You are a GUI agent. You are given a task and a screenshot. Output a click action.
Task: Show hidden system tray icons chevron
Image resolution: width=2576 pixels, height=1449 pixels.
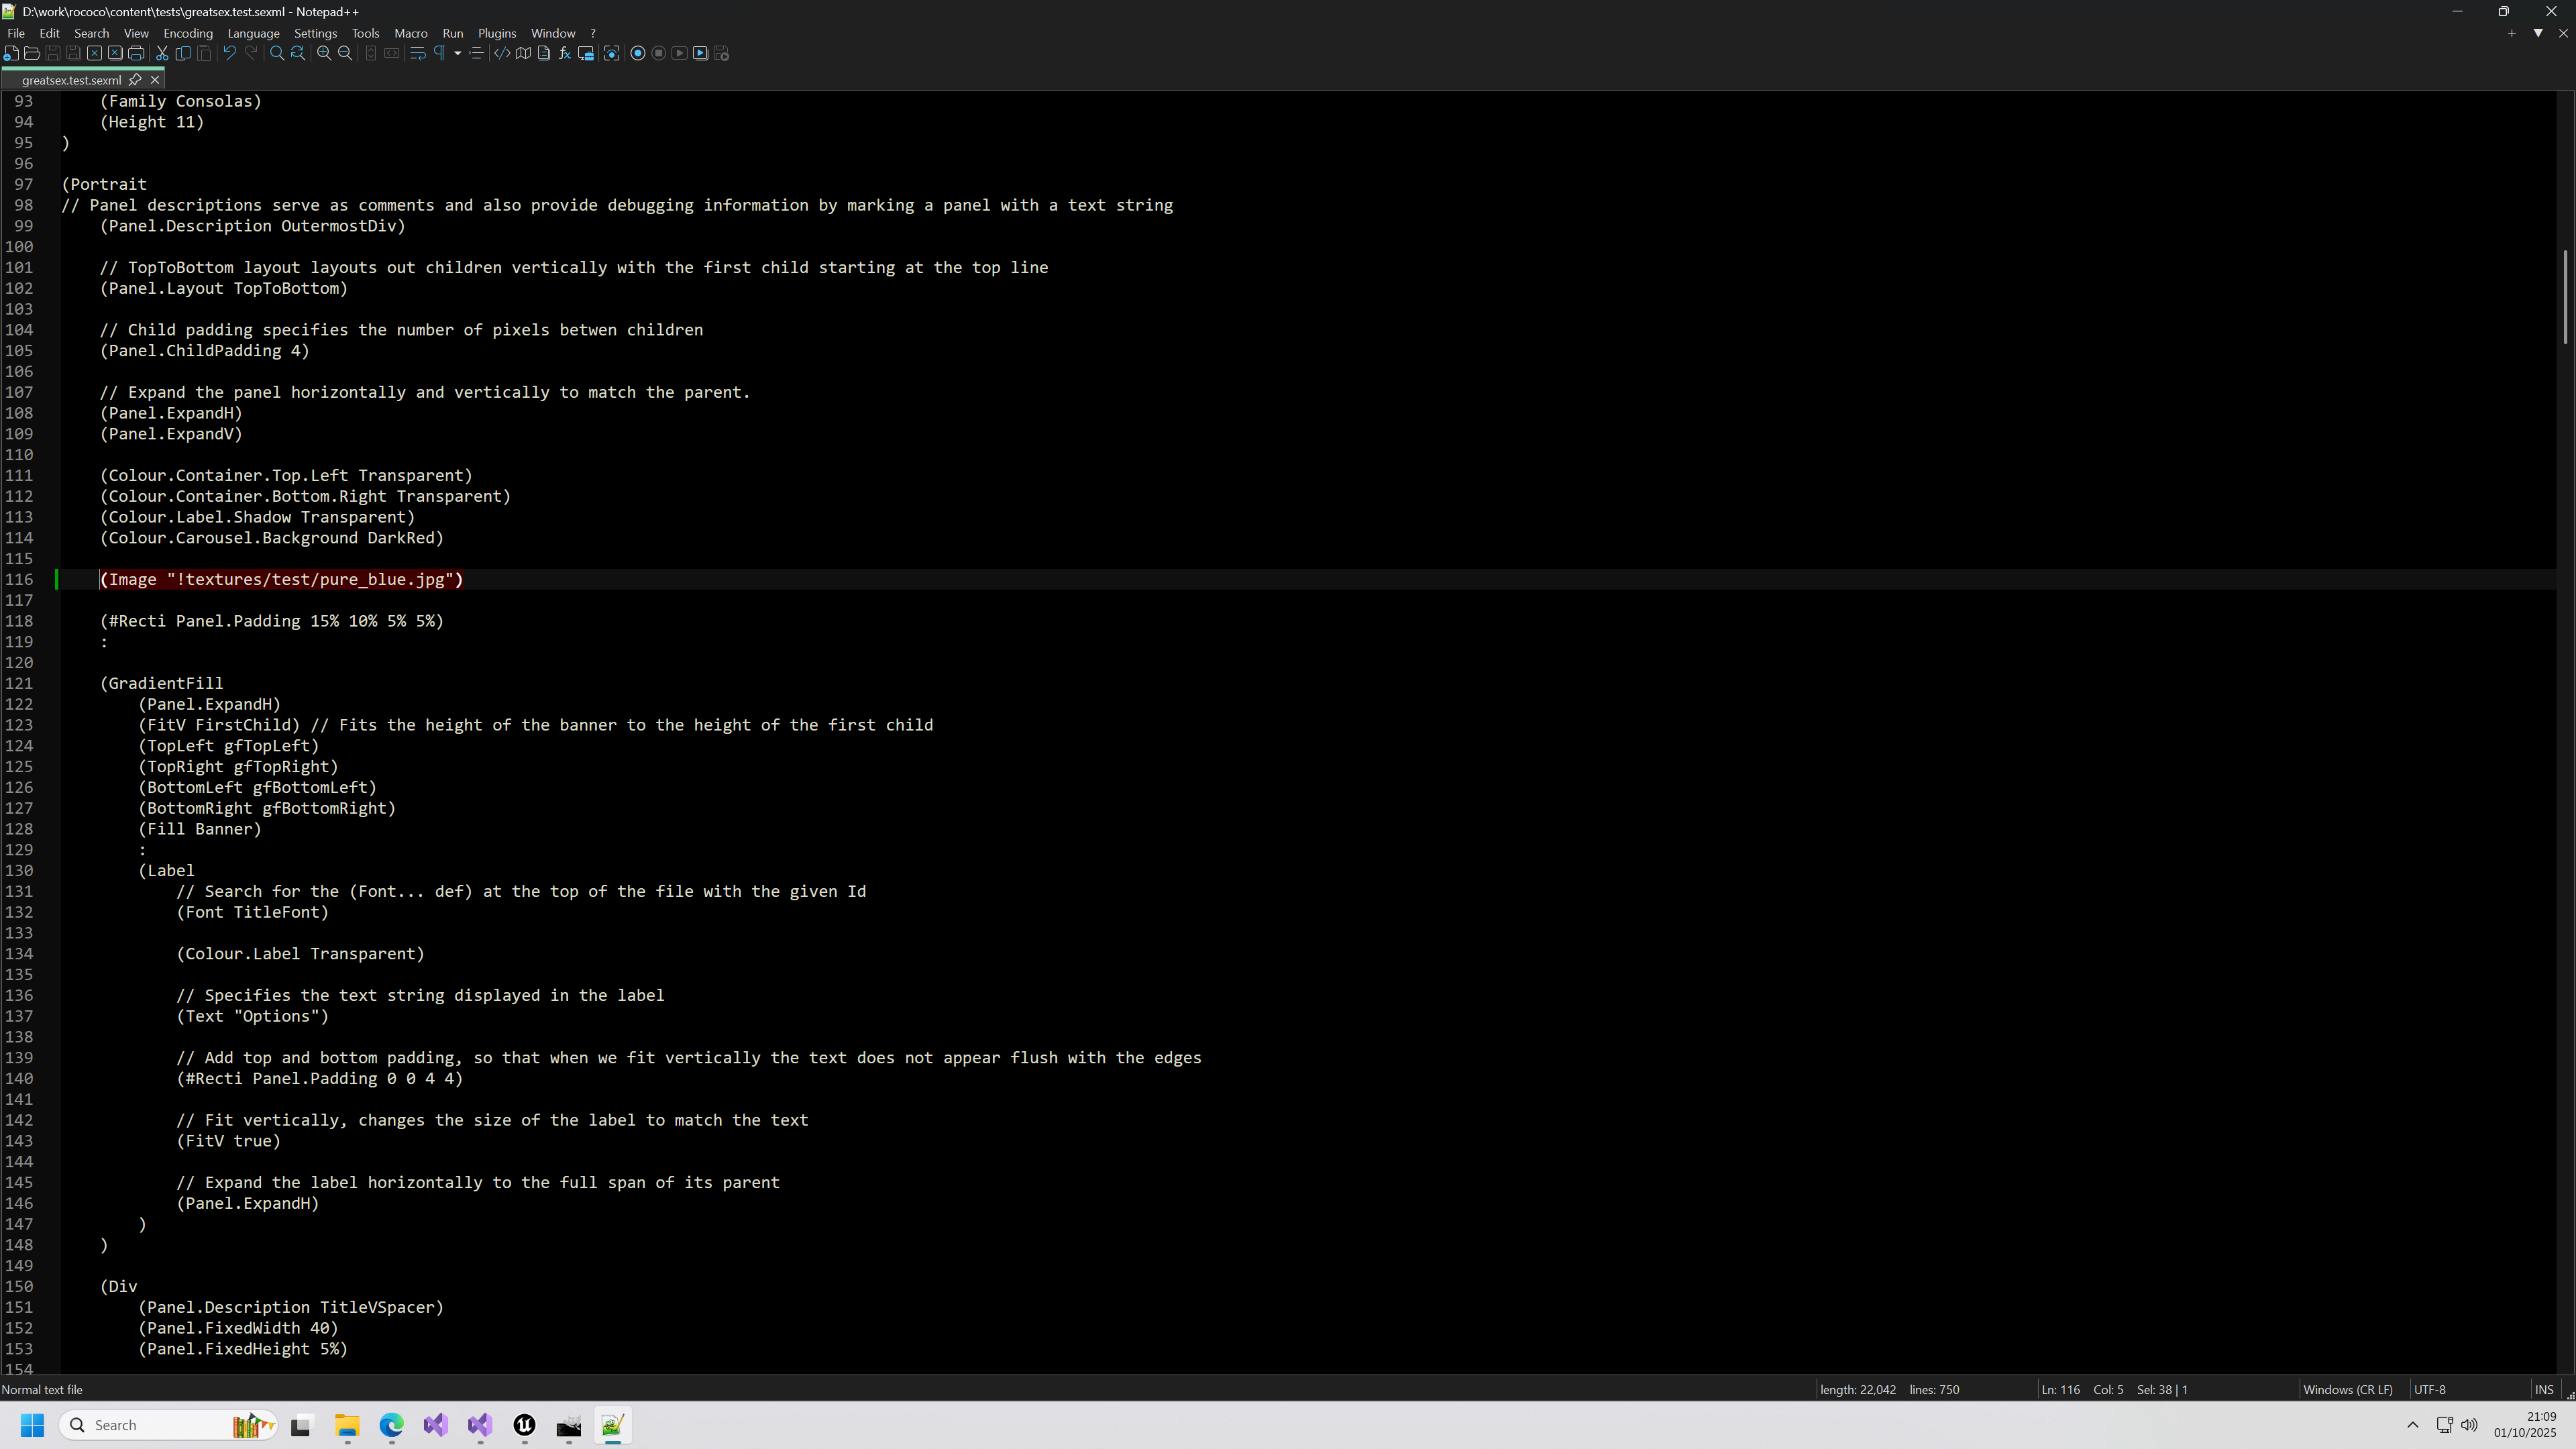(2412, 1425)
